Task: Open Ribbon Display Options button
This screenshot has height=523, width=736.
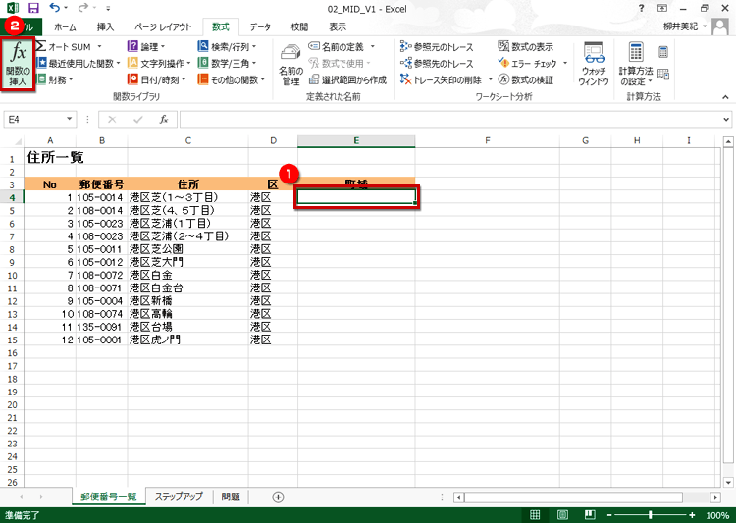Action: click(x=662, y=8)
